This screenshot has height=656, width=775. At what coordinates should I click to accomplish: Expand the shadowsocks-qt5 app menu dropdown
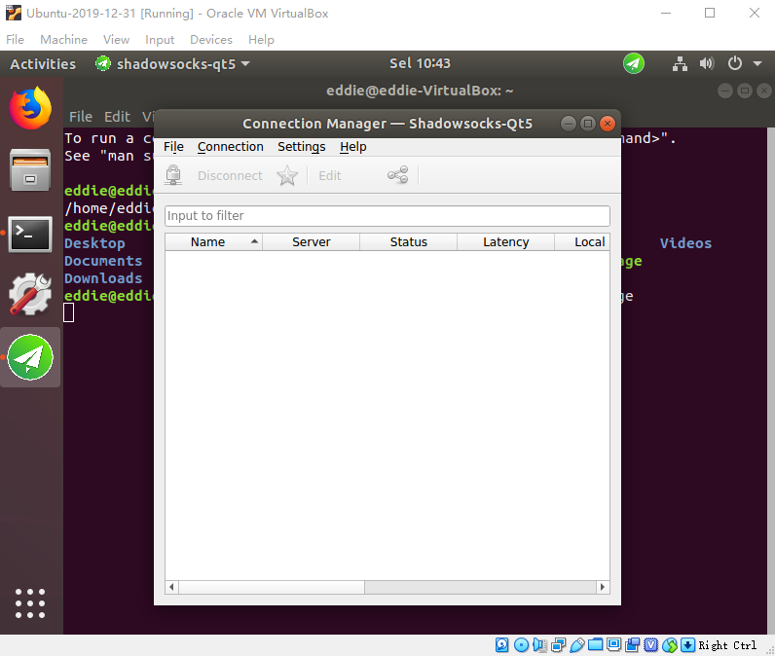(x=172, y=63)
